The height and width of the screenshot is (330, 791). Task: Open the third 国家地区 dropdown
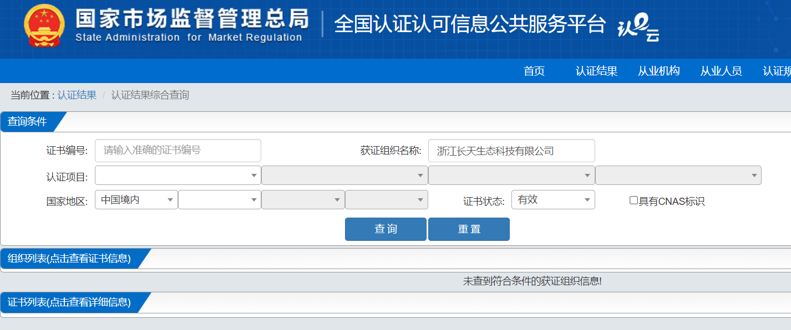303,199
